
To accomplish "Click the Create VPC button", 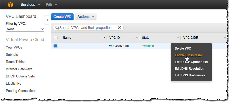I will click(x=62, y=17).
